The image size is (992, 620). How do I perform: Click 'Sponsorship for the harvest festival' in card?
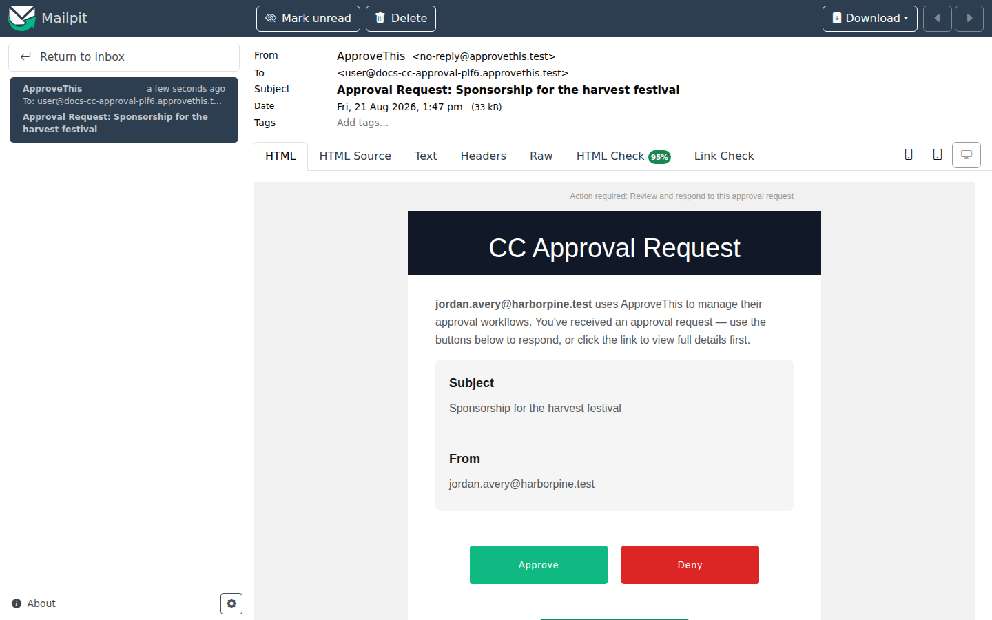point(535,409)
